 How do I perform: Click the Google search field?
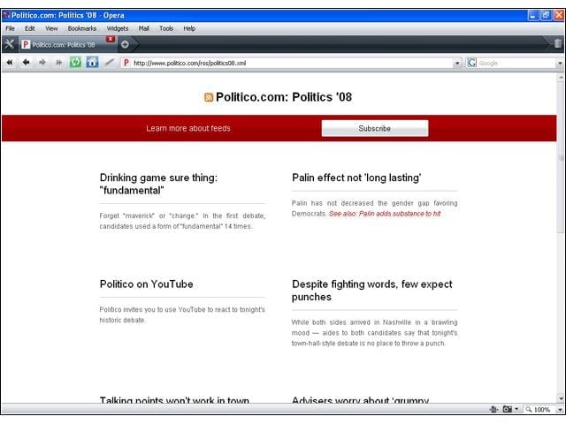click(516, 63)
